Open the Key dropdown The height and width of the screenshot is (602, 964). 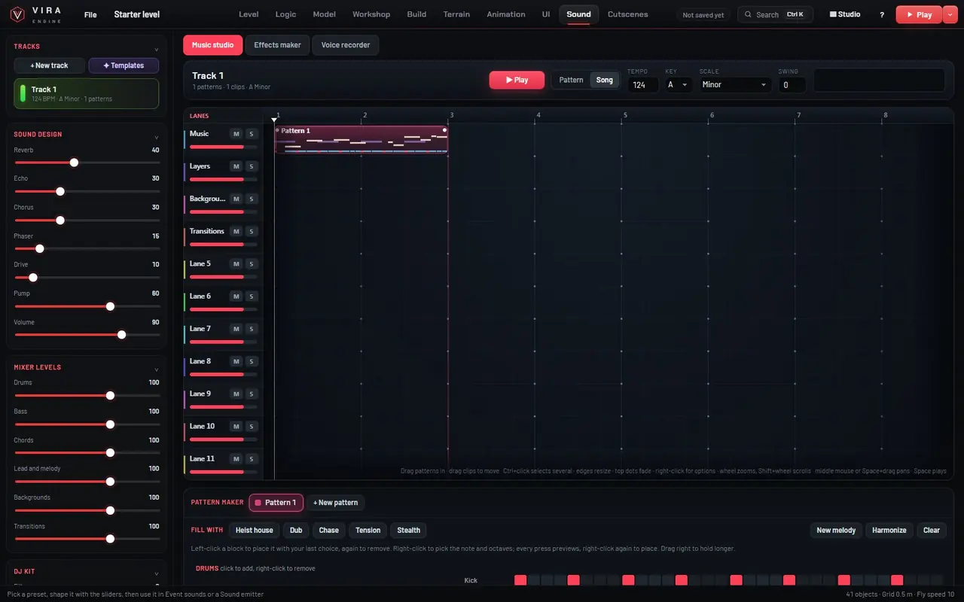[x=678, y=85]
